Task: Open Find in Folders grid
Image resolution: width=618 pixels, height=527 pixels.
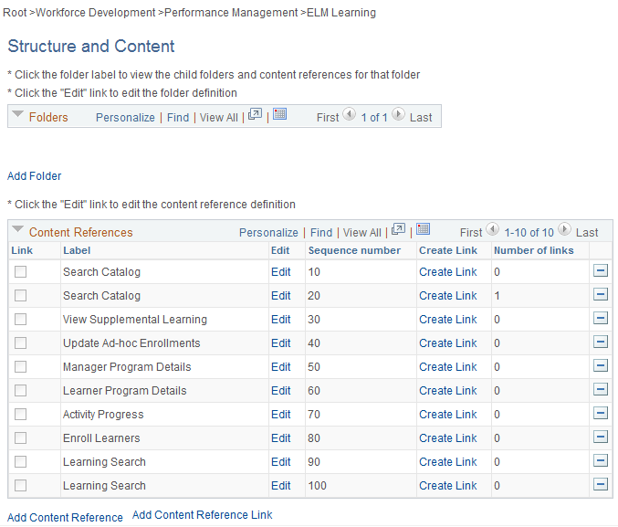Action: (x=178, y=118)
